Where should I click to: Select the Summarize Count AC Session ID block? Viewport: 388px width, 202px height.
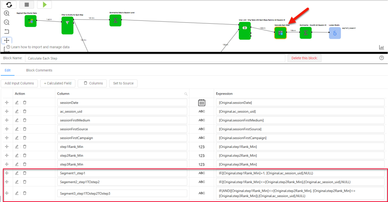coord(306,33)
